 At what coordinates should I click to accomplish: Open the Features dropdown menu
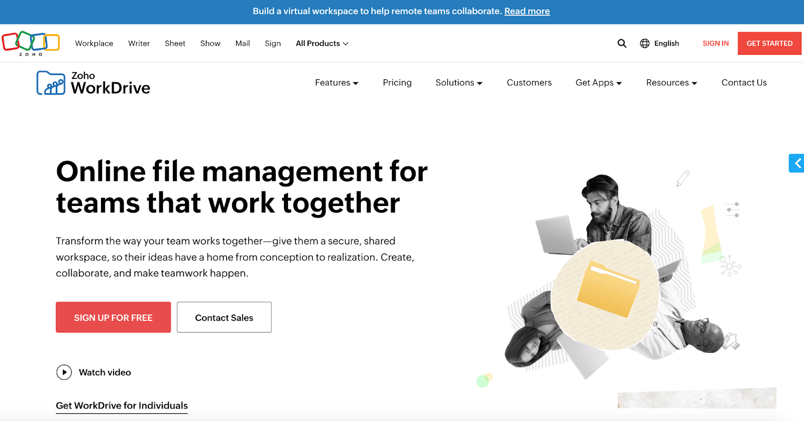click(x=337, y=83)
